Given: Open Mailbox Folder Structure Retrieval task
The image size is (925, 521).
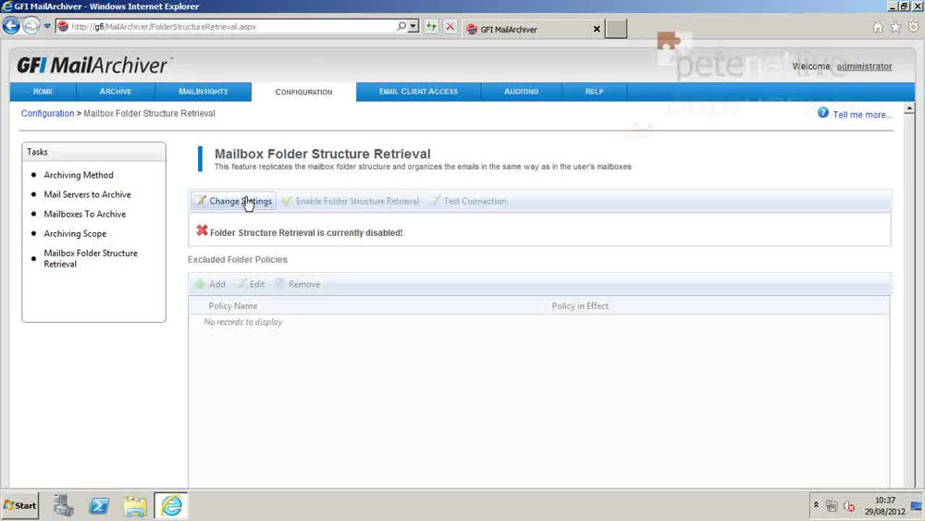Looking at the screenshot, I should point(91,258).
